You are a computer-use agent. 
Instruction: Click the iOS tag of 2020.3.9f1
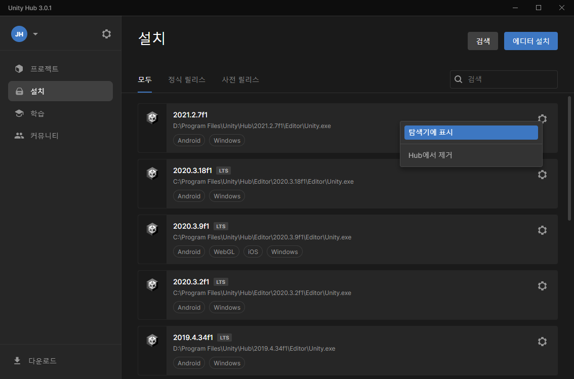point(253,251)
